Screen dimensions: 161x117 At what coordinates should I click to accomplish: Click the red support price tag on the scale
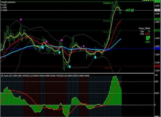[157, 66]
